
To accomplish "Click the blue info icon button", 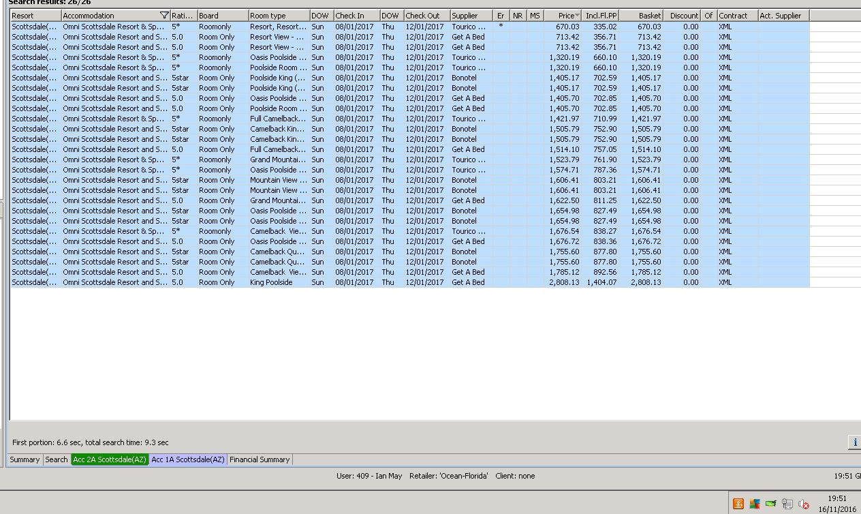I will [854, 442].
